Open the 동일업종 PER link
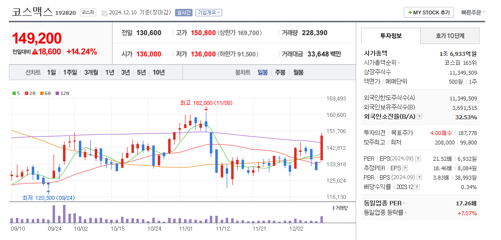Image resolution: width=501 pixels, height=240 pixels. (x=384, y=203)
